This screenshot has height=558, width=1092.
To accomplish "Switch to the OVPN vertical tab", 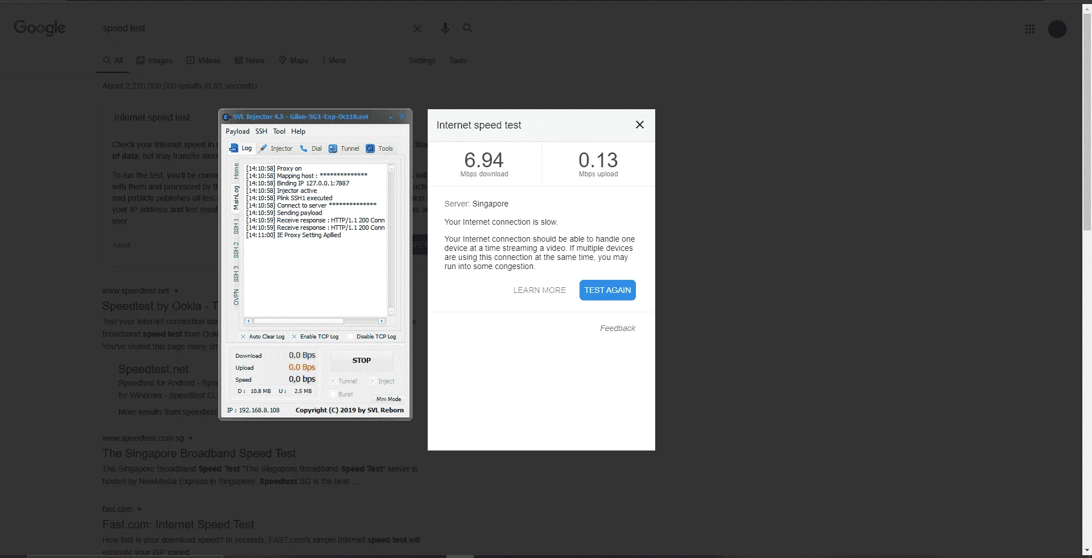I will tap(236, 297).
